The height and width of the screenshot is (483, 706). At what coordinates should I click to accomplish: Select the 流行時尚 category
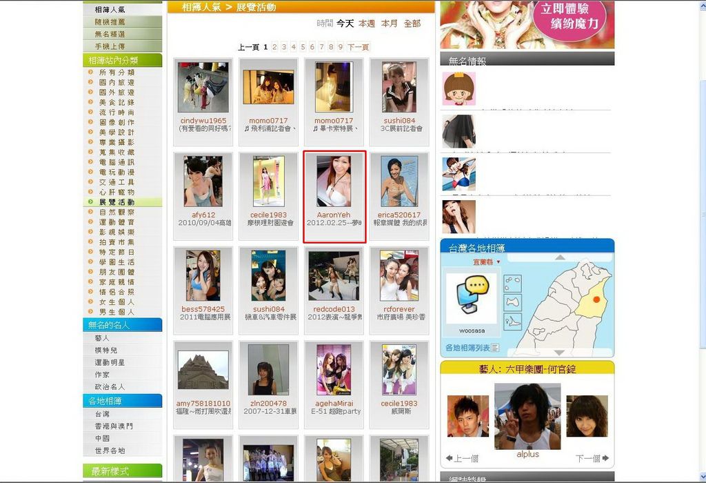pyautogui.click(x=117, y=112)
